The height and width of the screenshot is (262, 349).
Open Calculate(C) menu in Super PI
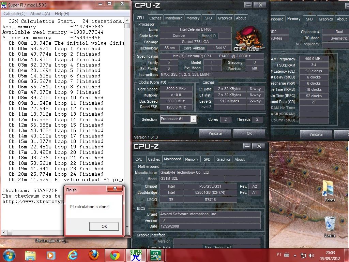(14, 14)
